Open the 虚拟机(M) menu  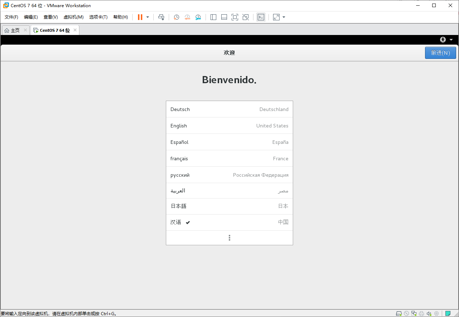pyautogui.click(x=73, y=17)
